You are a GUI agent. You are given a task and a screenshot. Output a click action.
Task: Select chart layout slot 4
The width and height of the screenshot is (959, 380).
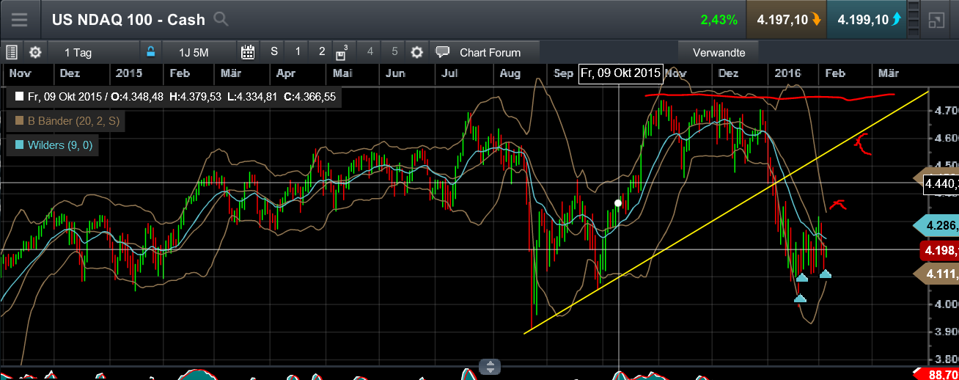pyautogui.click(x=370, y=51)
